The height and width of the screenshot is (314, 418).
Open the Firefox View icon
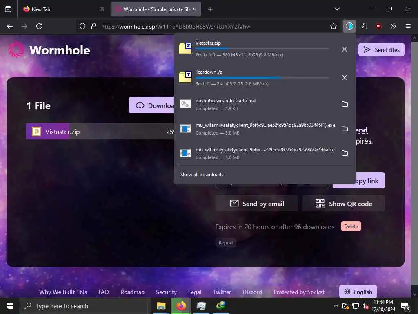coord(8,9)
